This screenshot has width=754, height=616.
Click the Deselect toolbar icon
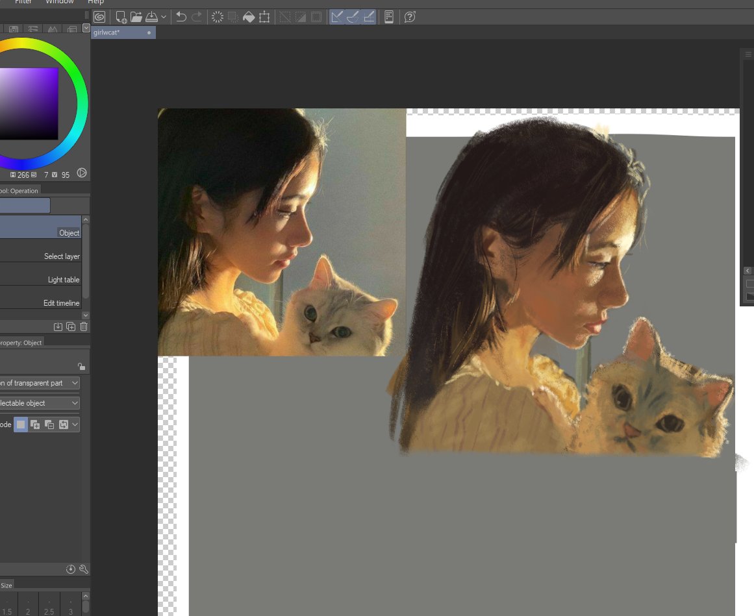285,18
